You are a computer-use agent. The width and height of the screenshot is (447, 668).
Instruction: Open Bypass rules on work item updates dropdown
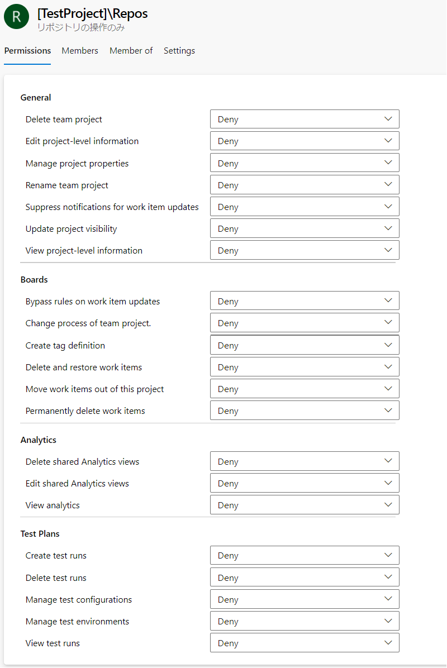pos(305,301)
